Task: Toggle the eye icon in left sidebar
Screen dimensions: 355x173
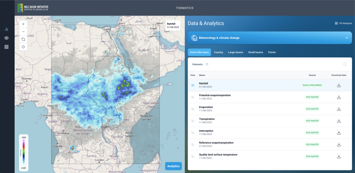Action: pos(6,38)
